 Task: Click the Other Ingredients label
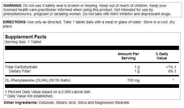19,103
